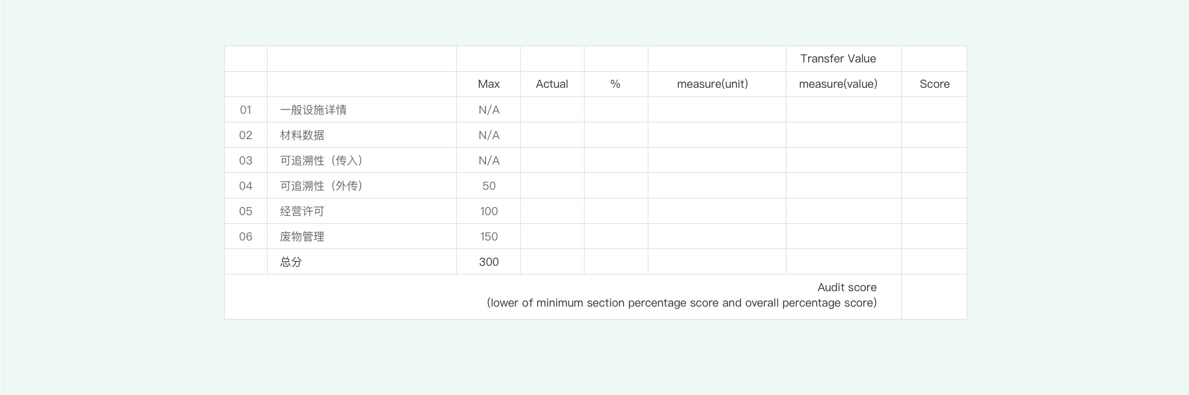Click the Actual column header

click(552, 84)
